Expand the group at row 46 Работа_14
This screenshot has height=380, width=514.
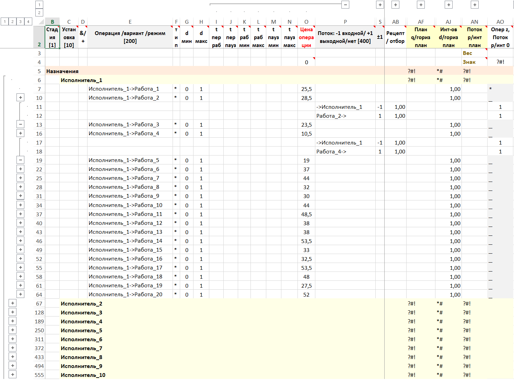(x=21, y=241)
